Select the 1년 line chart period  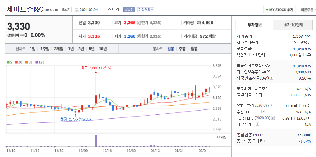[x=71, y=49]
